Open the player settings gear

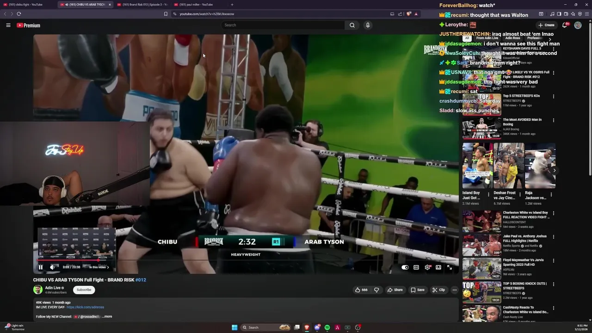point(427,267)
